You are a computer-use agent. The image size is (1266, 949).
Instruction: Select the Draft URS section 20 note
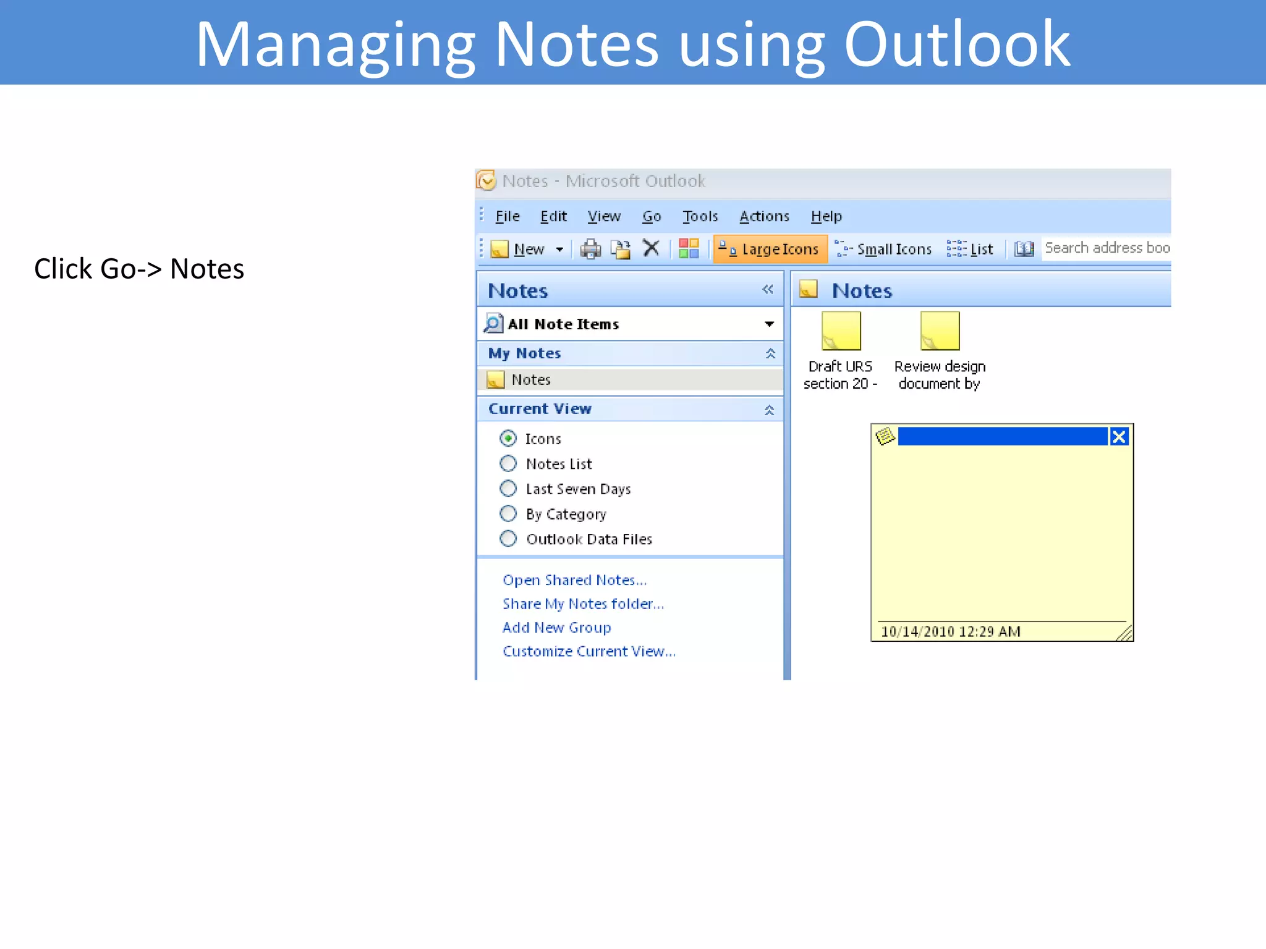tap(841, 351)
